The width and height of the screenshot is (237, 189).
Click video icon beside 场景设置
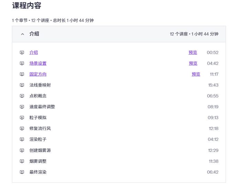[x=22, y=64]
